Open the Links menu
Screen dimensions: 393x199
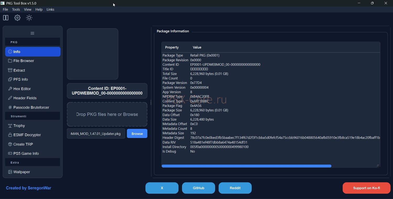point(50,9)
